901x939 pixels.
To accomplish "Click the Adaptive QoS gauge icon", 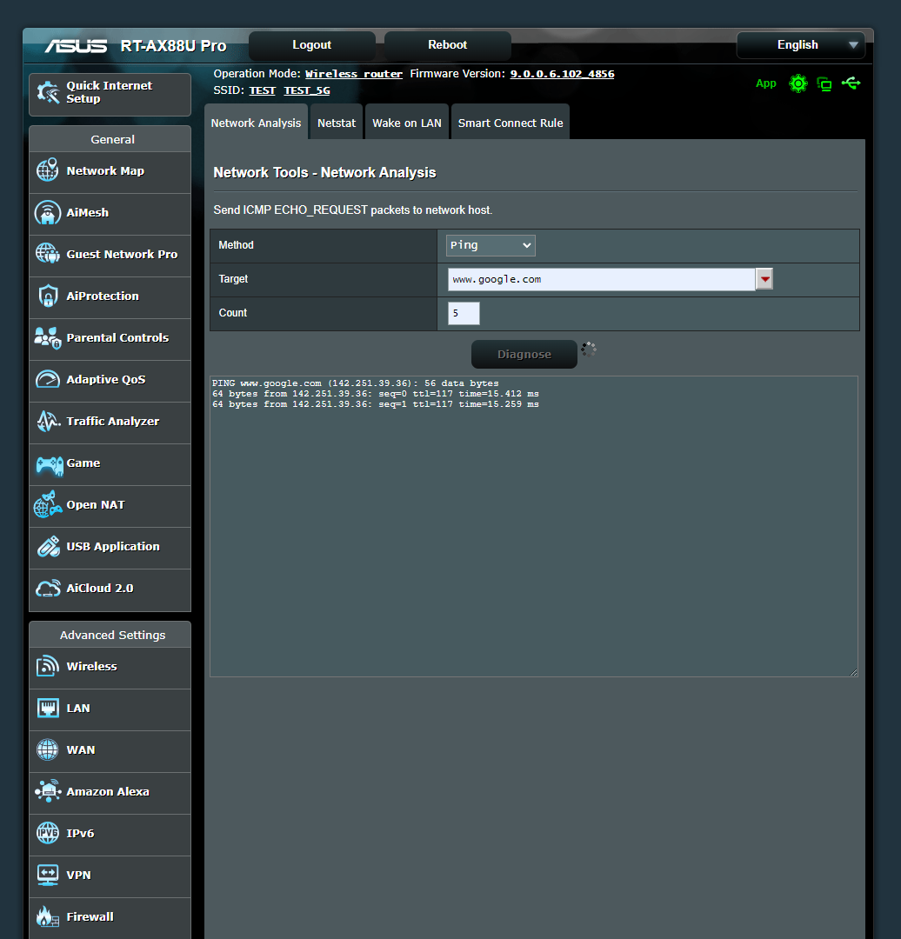I will [47, 379].
